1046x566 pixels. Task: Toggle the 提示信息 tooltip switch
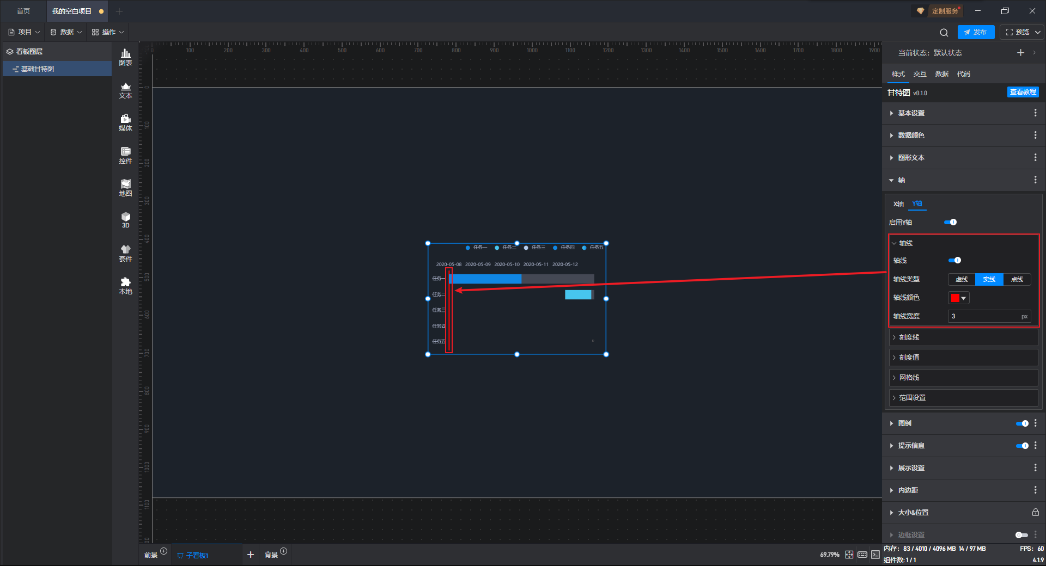[1022, 446]
